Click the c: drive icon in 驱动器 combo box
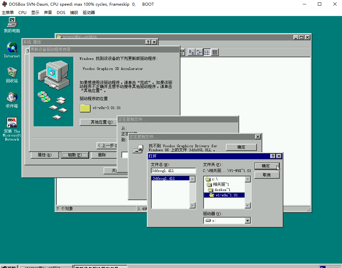 point(208,220)
